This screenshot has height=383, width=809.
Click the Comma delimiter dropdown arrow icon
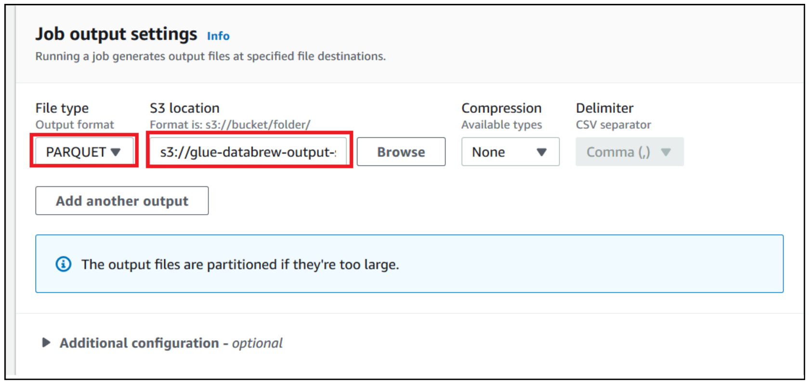point(666,152)
